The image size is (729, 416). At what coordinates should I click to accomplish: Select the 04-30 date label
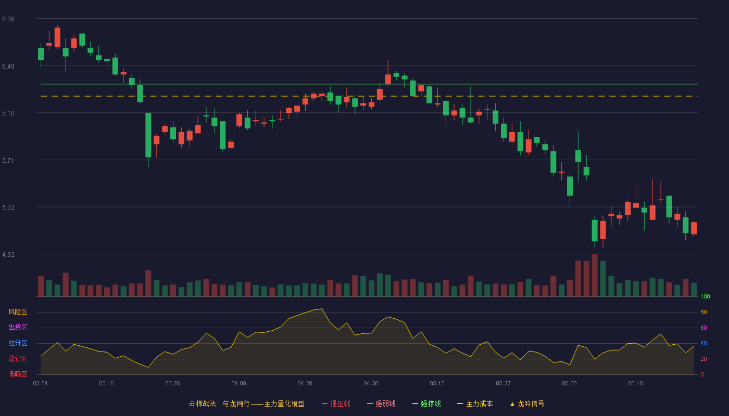point(371,383)
